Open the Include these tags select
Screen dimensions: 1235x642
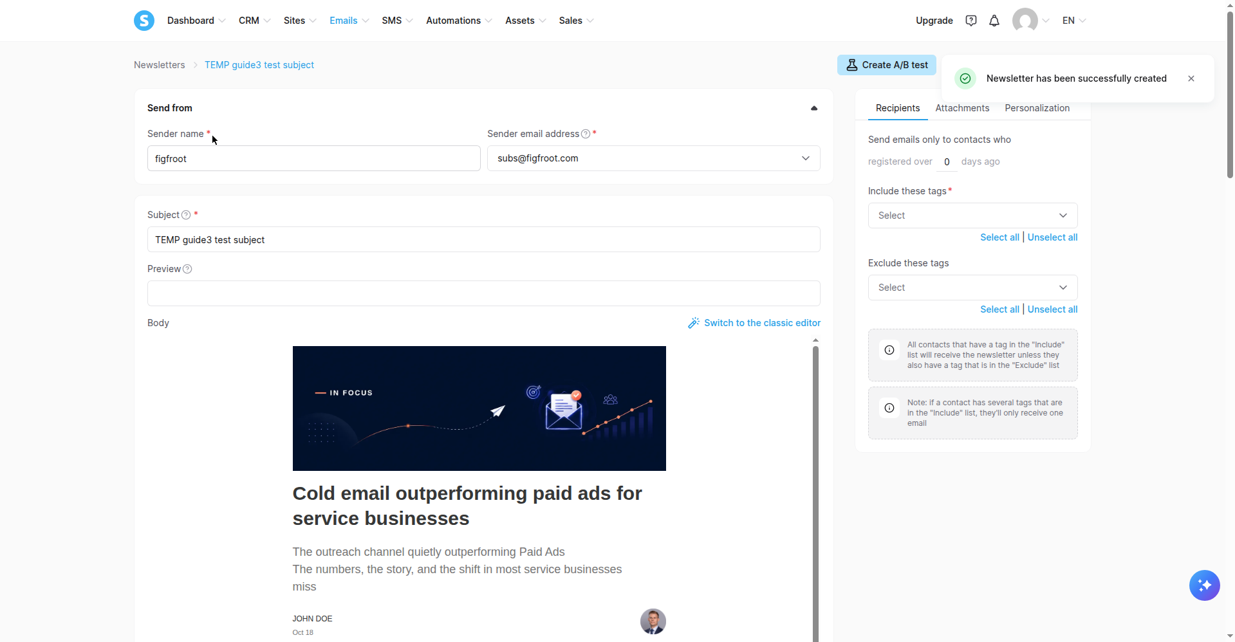(972, 216)
